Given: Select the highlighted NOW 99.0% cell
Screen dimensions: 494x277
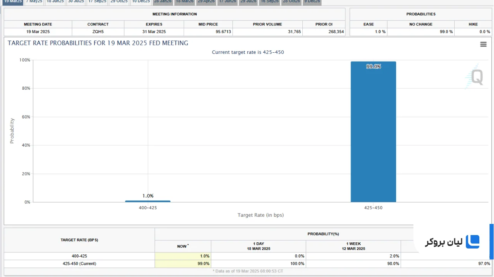Looking at the screenshot, I should tap(183, 264).
